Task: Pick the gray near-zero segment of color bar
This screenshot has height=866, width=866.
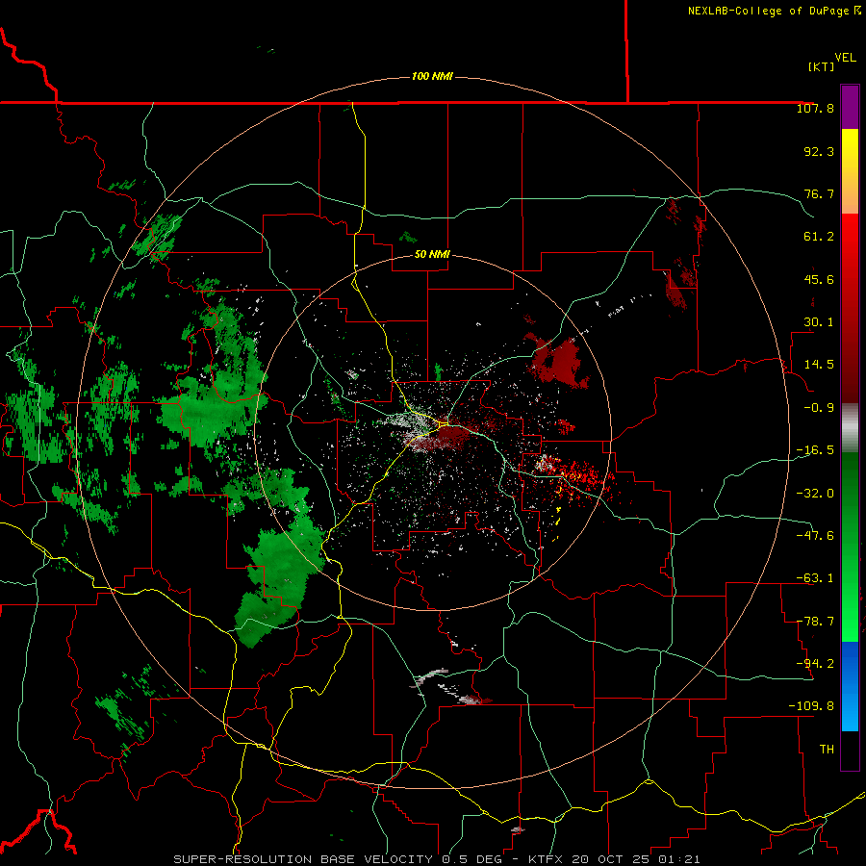Action: [x=850, y=428]
